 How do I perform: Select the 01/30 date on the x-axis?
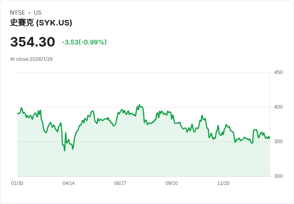pyautogui.click(x=17, y=183)
